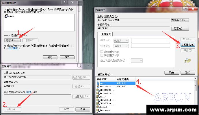Open the 用户帐户 link

[14, 48]
